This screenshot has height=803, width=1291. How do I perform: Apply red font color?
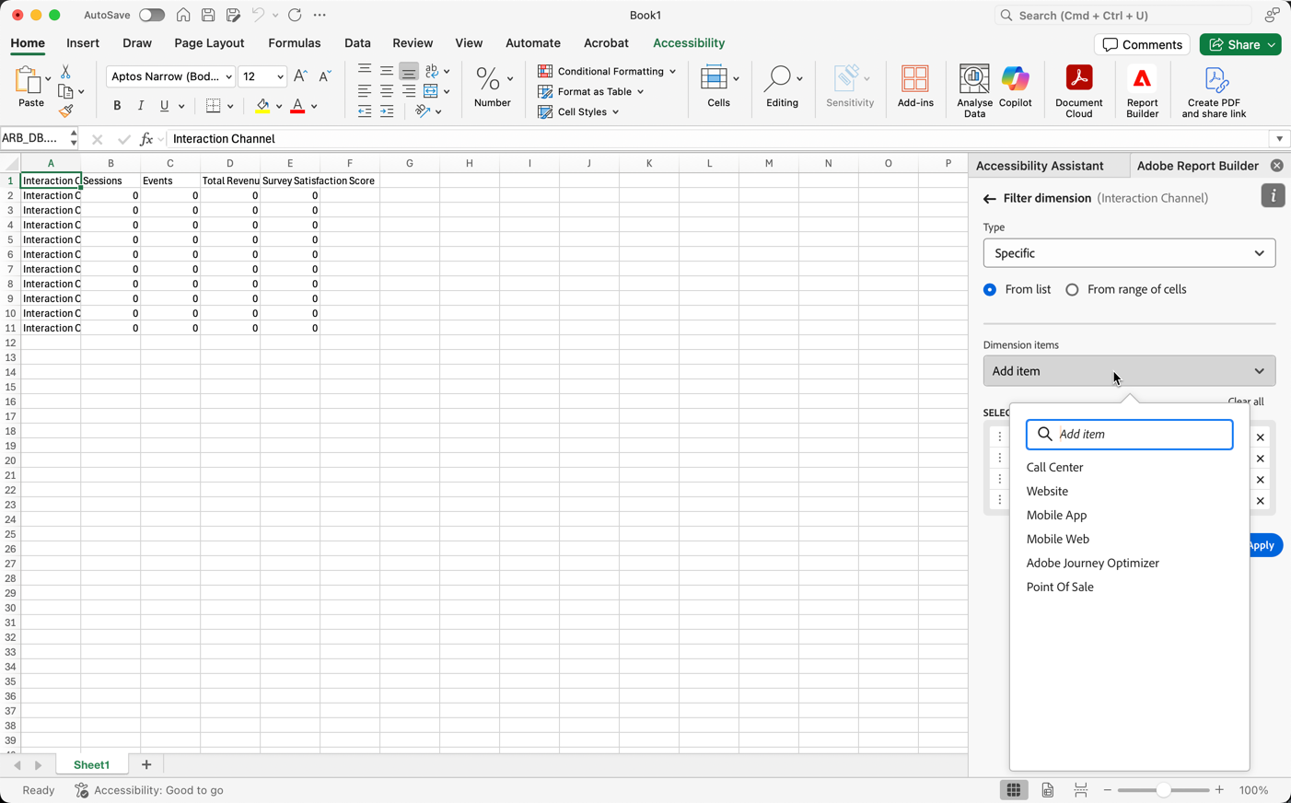click(x=297, y=106)
